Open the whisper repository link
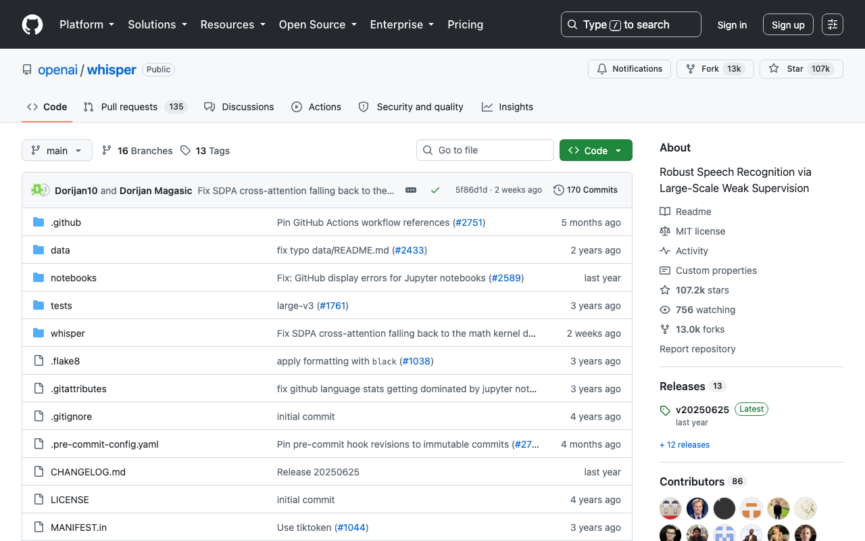Screen dimensions: 865x541 (112, 70)
